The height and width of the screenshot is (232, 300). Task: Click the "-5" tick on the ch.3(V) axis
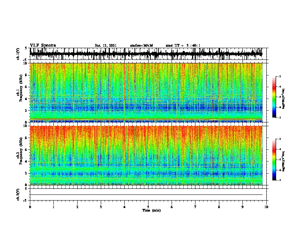[x=26, y=201]
